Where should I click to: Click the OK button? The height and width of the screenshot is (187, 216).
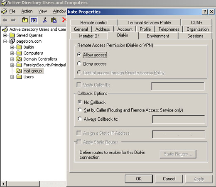pyautogui.click(x=139, y=179)
